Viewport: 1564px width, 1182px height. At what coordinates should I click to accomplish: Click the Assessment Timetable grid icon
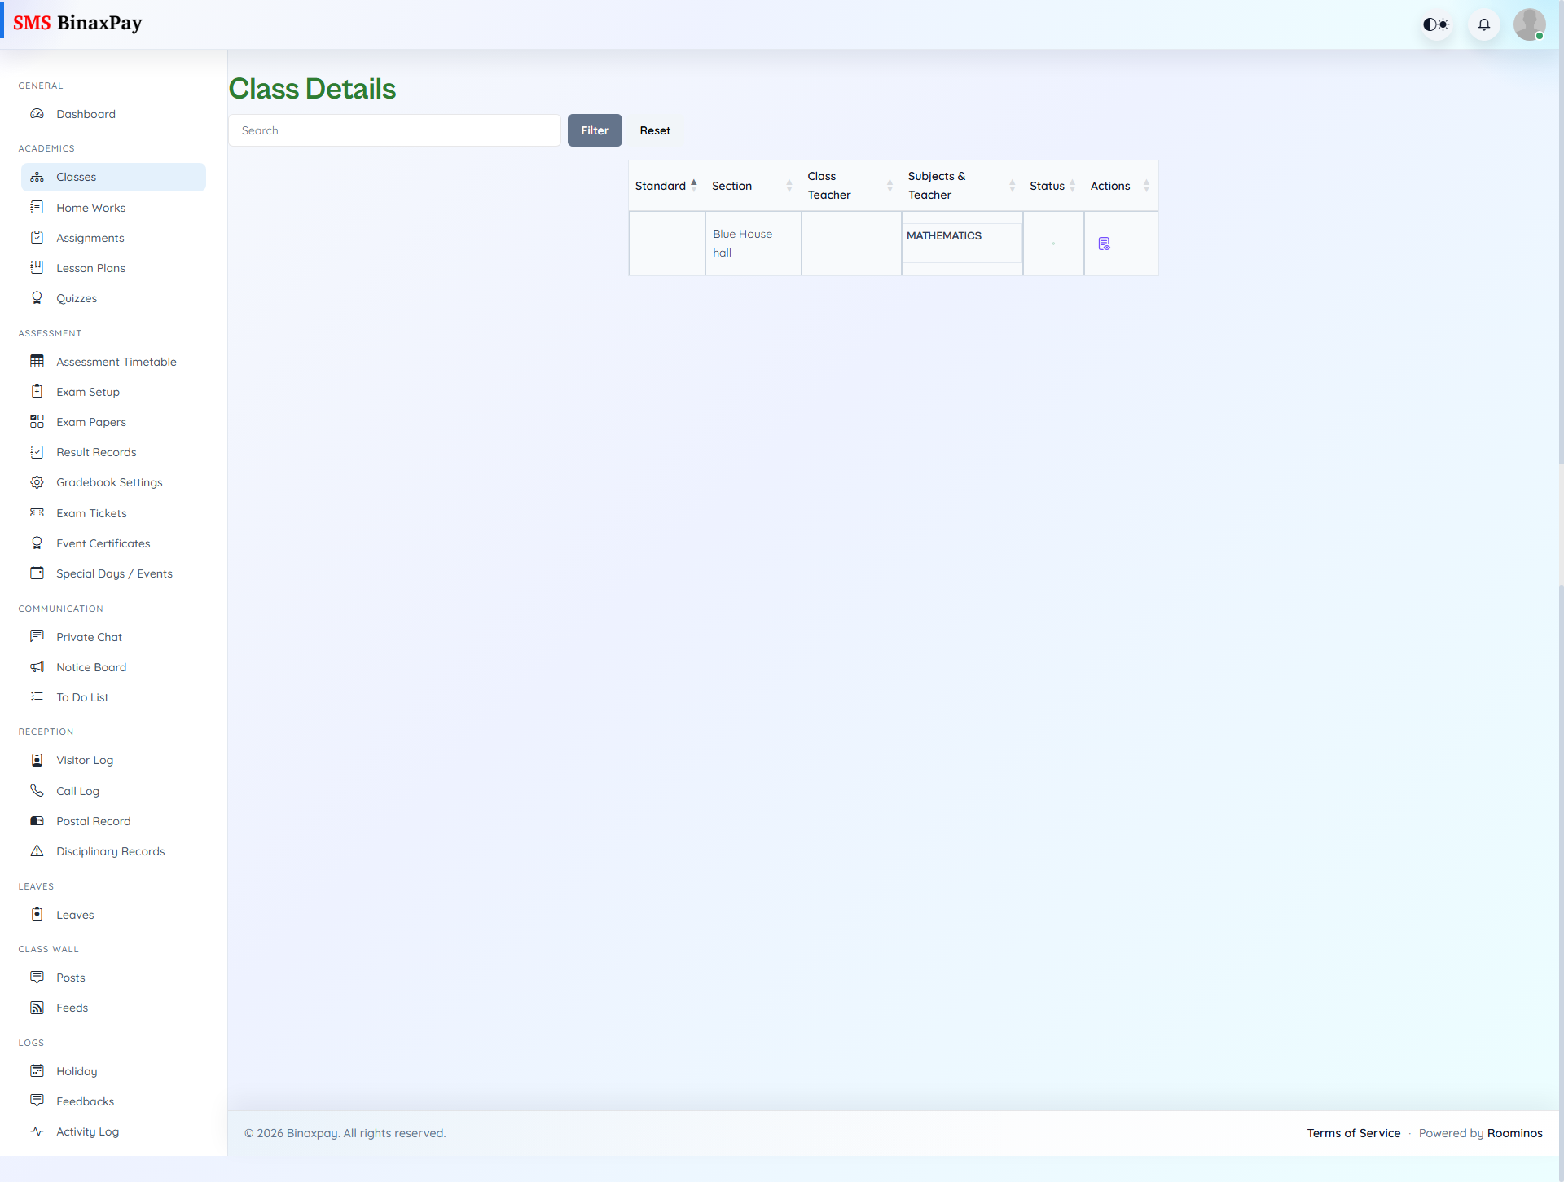[x=37, y=361]
